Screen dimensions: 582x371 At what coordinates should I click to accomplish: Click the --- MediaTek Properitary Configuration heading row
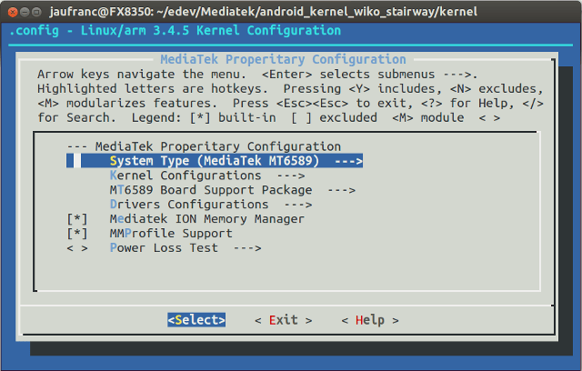click(204, 146)
